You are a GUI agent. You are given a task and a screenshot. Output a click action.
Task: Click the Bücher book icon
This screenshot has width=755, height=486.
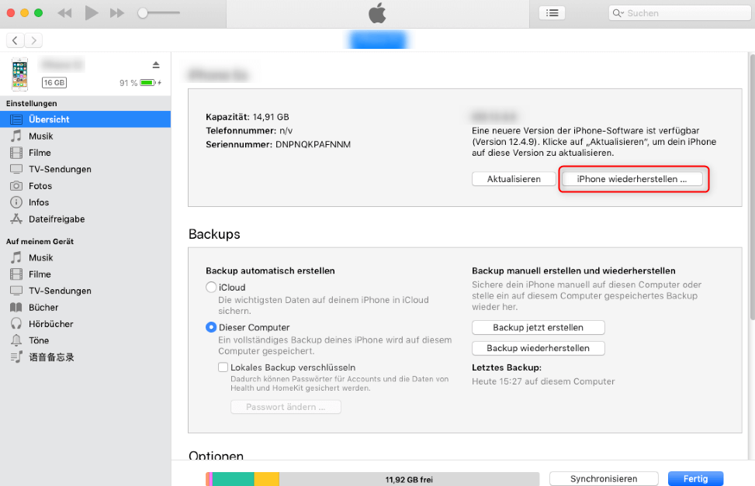pos(16,308)
